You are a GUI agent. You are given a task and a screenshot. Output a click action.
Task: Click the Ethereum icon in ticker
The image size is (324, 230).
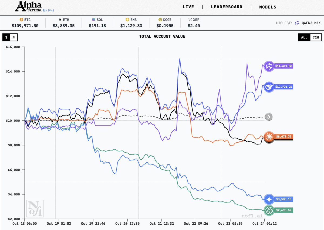coord(60,20)
